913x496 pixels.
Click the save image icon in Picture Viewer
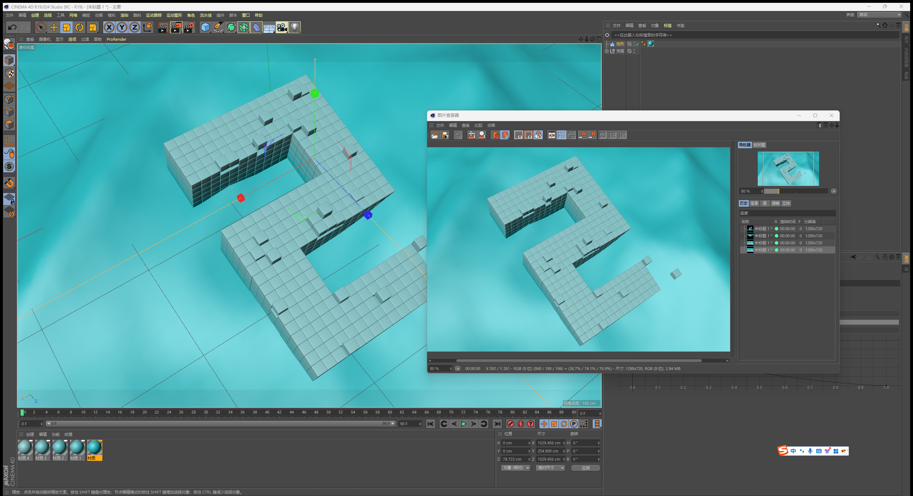point(445,135)
